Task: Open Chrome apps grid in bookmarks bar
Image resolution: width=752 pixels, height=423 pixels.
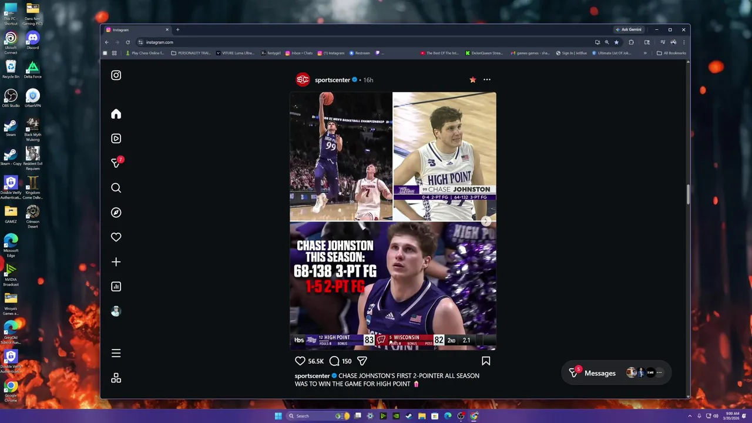Action: pos(114,53)
